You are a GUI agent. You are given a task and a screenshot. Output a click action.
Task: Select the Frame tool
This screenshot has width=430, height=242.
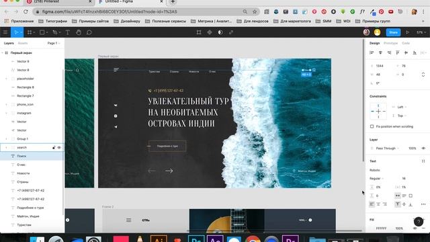click(30, 32)
